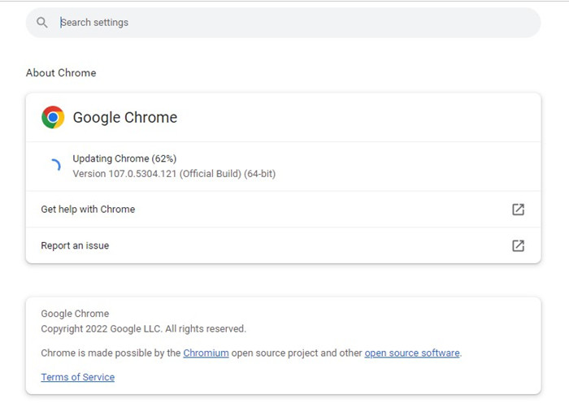Open external link icon for Get help
The width and height of the screenshot is (569, 416).
click(518, 210)
